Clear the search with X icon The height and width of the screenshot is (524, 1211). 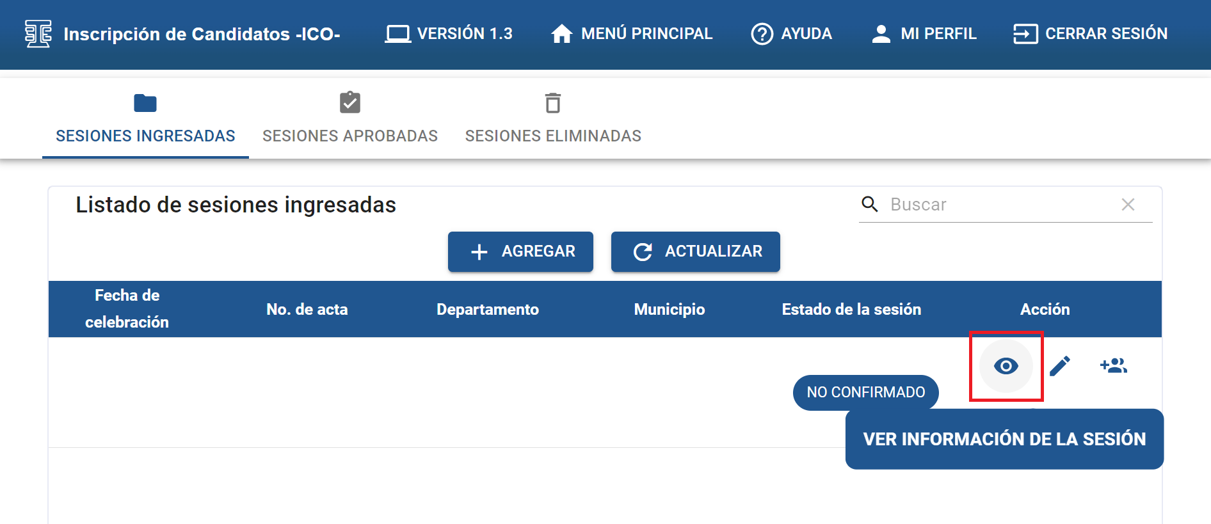[1128, 205]
